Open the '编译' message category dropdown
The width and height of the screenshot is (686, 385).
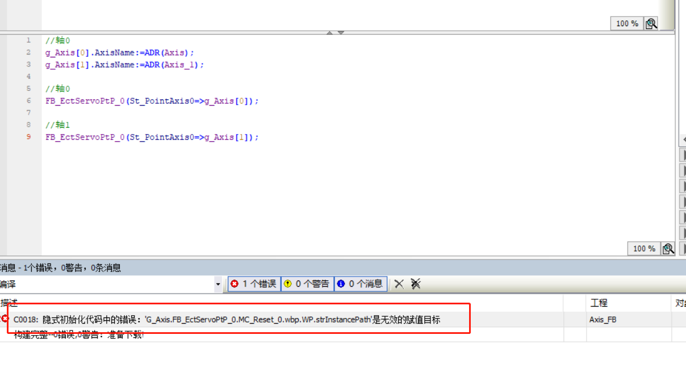point(218,284)
